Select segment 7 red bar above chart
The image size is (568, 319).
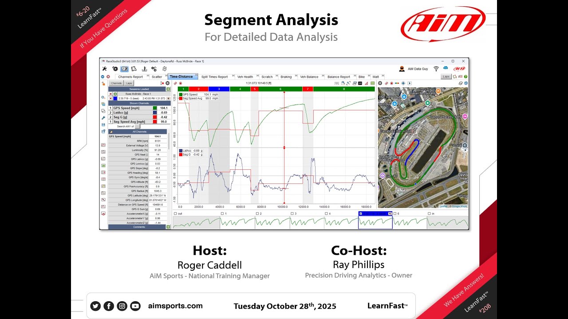(308, 89)
